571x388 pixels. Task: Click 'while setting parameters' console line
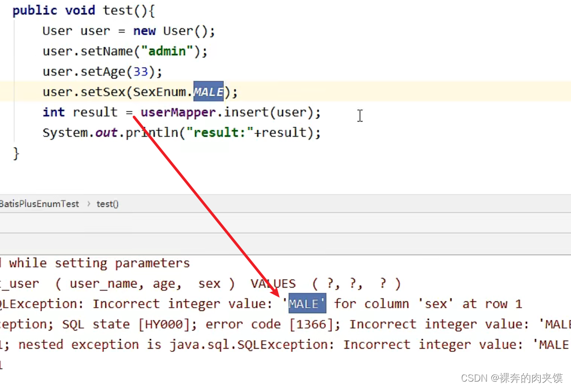click(99, 263)
